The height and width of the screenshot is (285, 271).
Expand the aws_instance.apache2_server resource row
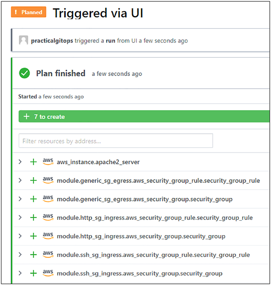click(x=20, y=162)
